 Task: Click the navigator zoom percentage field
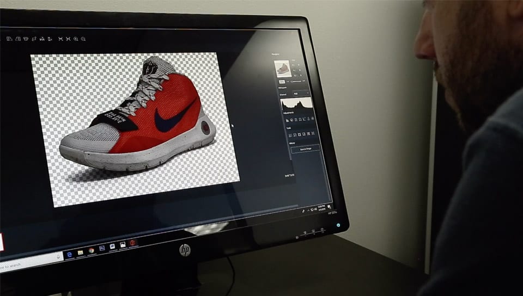[x=282, y=82]
